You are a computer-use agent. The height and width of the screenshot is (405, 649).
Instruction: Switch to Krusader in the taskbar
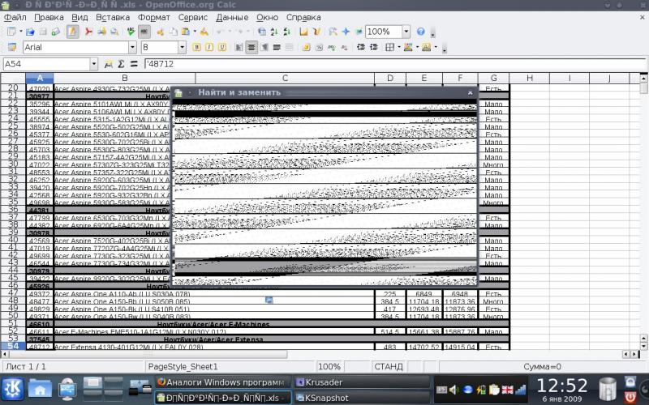(362, 382)
